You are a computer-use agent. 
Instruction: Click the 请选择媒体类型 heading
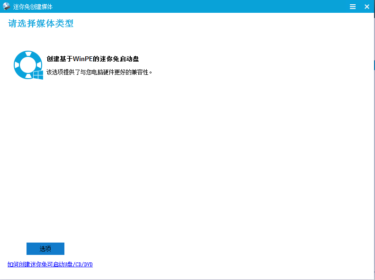[x=41, y=24]
